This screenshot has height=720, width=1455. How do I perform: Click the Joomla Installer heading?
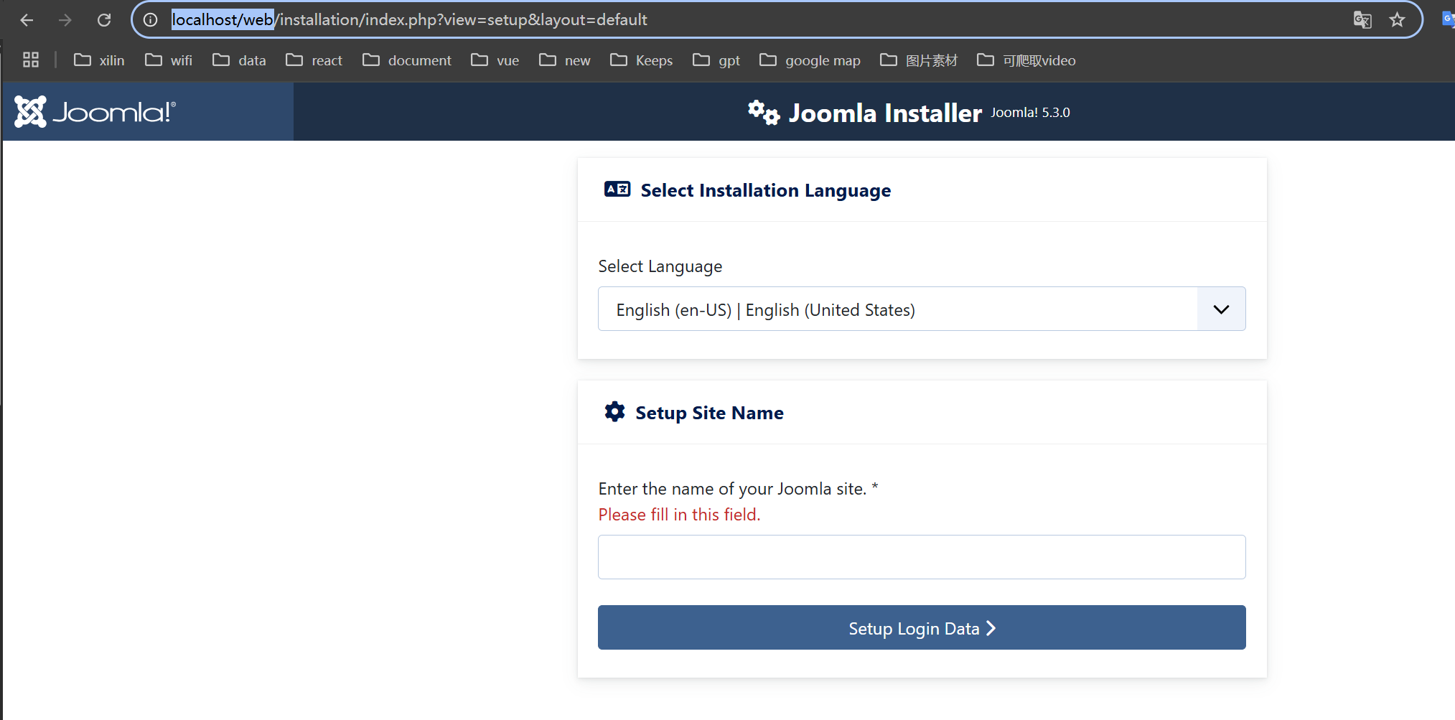(885, 113)
